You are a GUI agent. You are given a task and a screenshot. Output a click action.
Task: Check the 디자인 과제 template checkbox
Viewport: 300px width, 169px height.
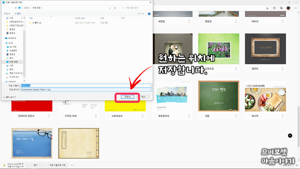(62, 116)
